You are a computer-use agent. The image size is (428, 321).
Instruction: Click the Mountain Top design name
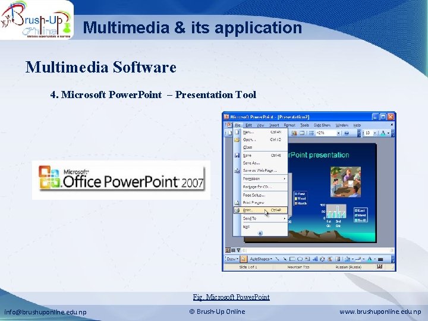coord(298,267)
